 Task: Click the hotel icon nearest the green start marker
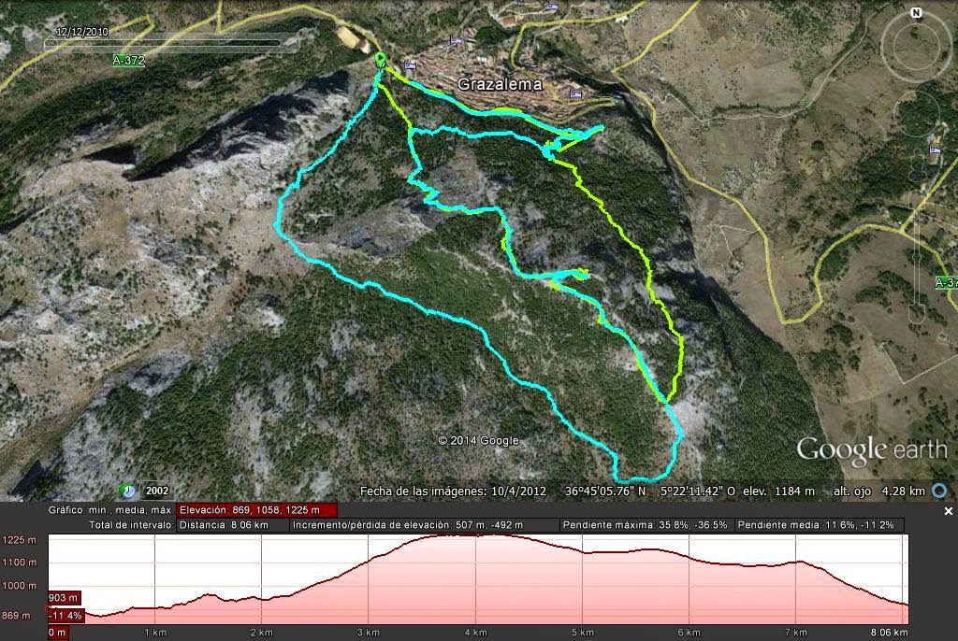[x=410, y=65]
